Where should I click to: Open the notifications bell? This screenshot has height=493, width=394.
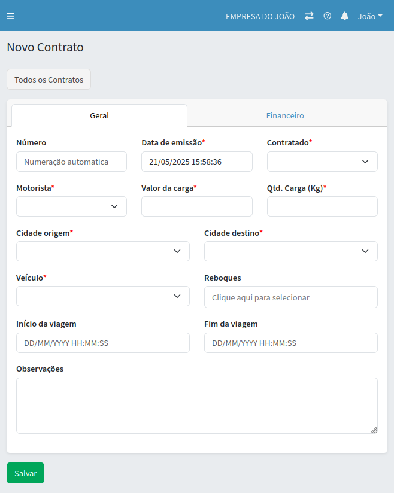(x=345, y=16)
